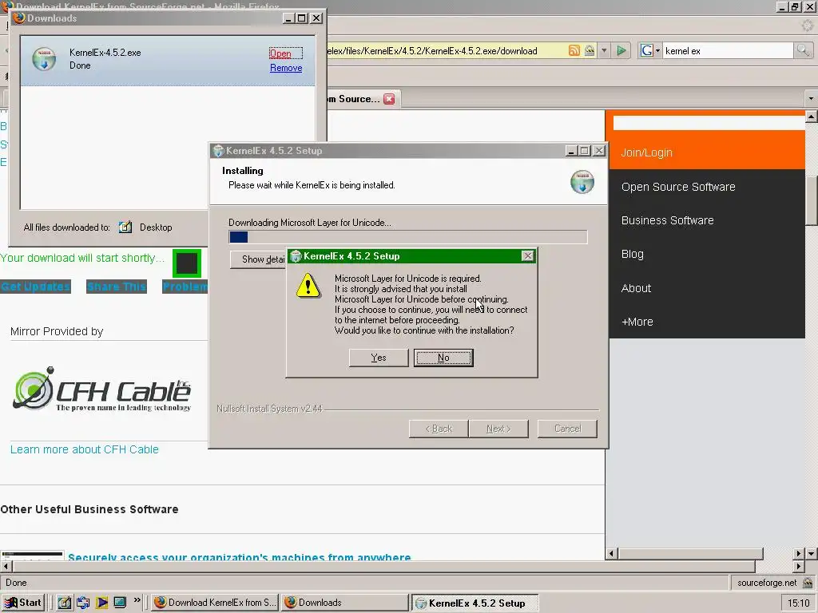Open the Google search engine dropdown
The height and width of the screenshot is (613, 818).
(x=650, y=50)
